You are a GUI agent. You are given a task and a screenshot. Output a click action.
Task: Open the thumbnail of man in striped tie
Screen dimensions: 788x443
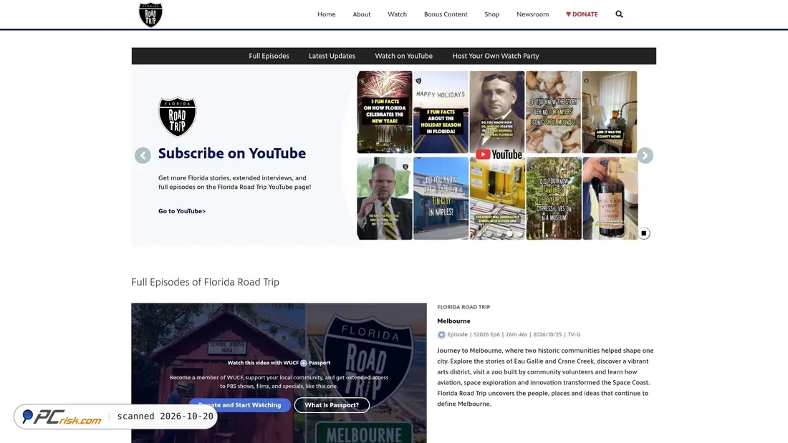385,198
